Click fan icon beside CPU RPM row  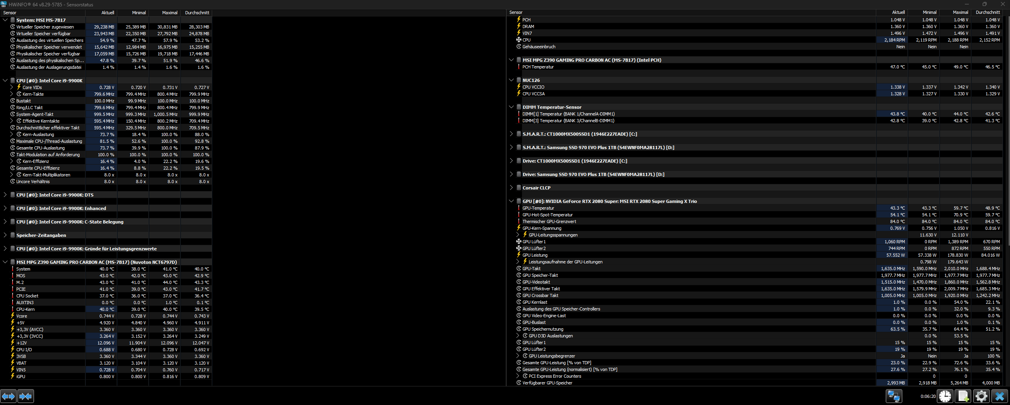point(518,40)
